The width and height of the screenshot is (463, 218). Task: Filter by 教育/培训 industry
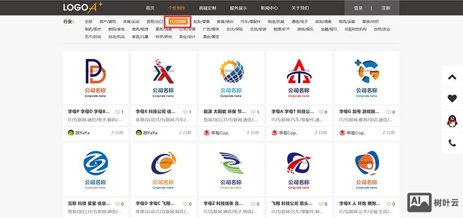tap(226, 22)
